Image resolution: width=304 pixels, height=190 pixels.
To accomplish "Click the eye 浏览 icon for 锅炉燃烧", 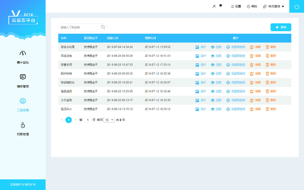I will (213, 74).
